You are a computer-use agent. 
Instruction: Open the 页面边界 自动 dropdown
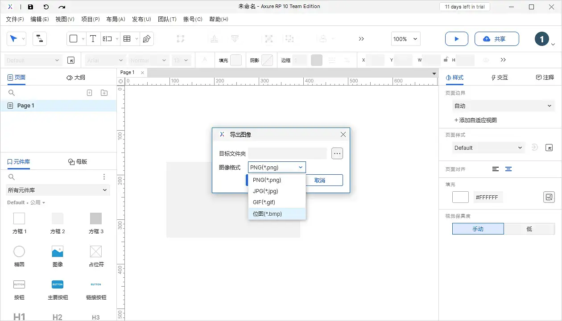coord(503,106)
